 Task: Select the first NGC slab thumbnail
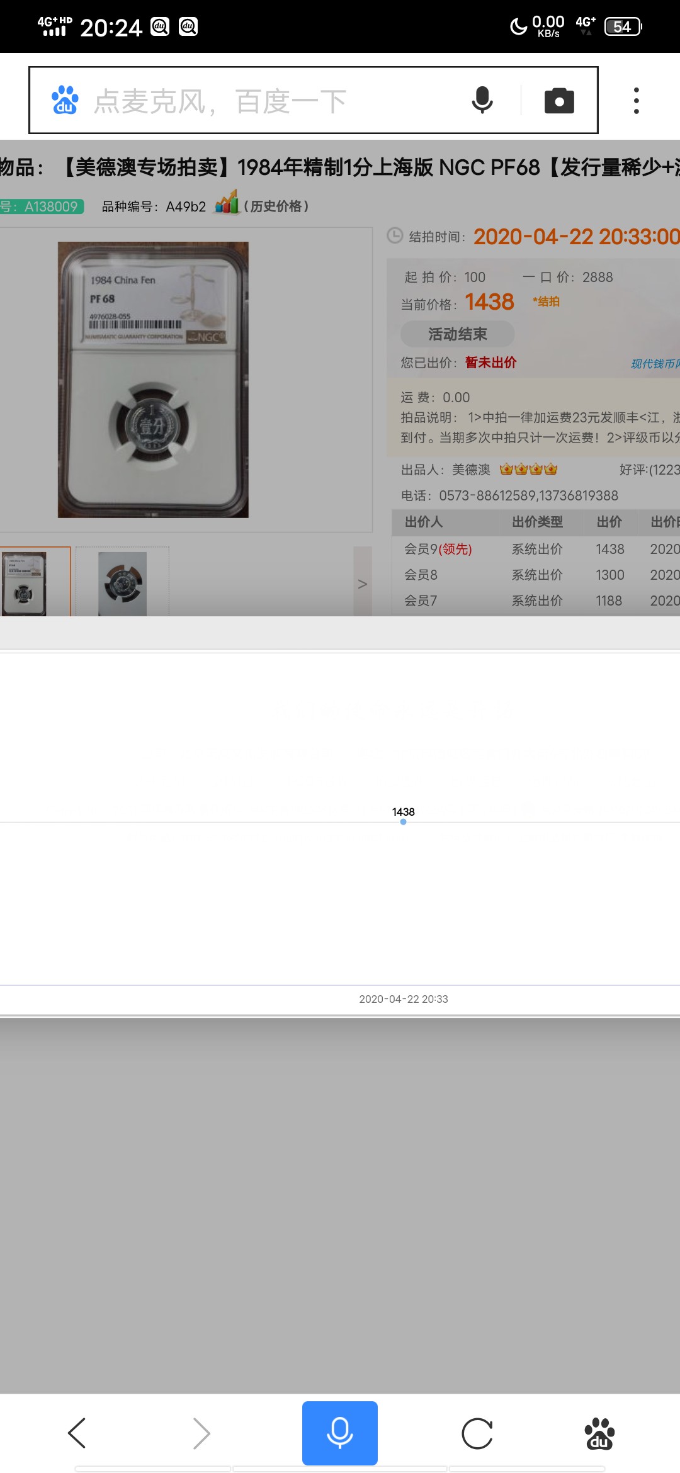(25, 582)
